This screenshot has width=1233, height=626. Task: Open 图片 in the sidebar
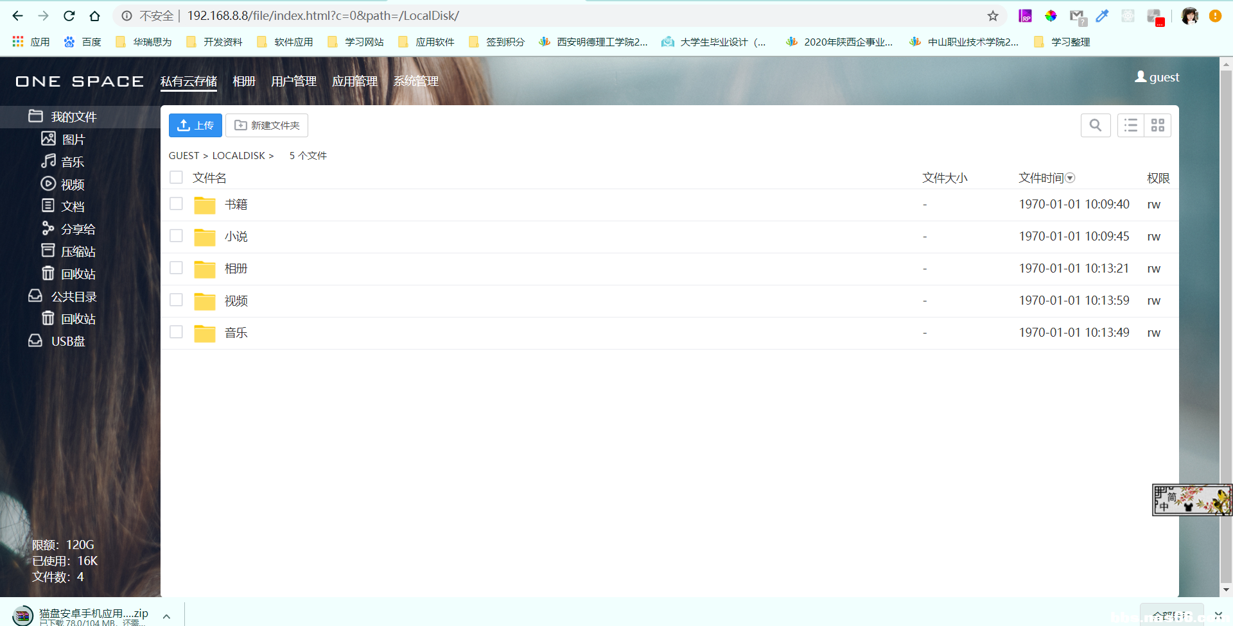coord(63,139)
